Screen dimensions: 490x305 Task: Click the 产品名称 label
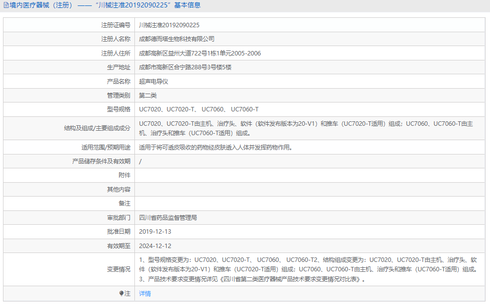click(x=119, y=81)
